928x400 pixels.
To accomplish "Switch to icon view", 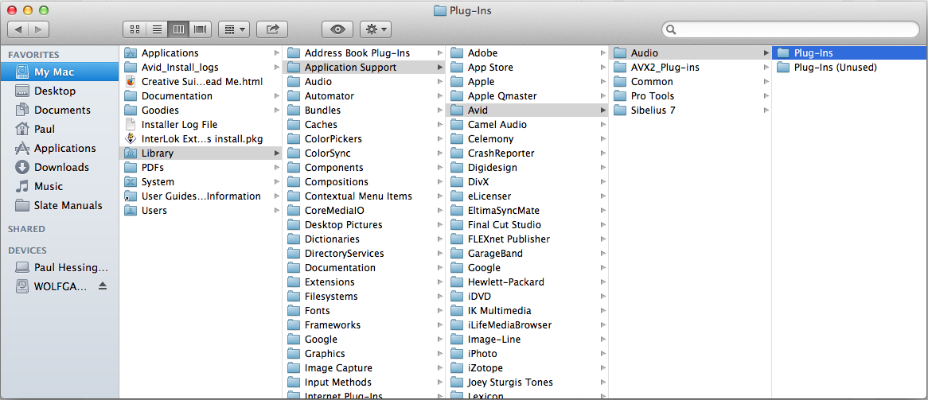I will [x=135, y=29].
